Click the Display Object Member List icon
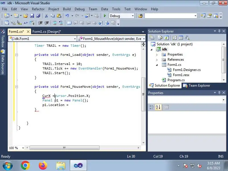 [7, 23]
